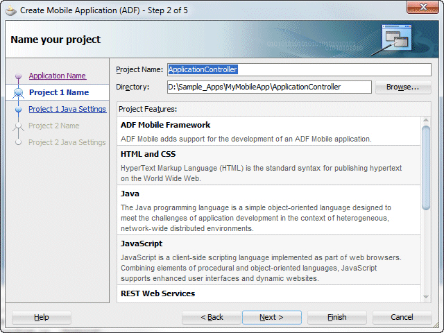The height and width of the screenshot is (333, 444).
Task: Click the project windows icon in header
Action: coord(397,40)
